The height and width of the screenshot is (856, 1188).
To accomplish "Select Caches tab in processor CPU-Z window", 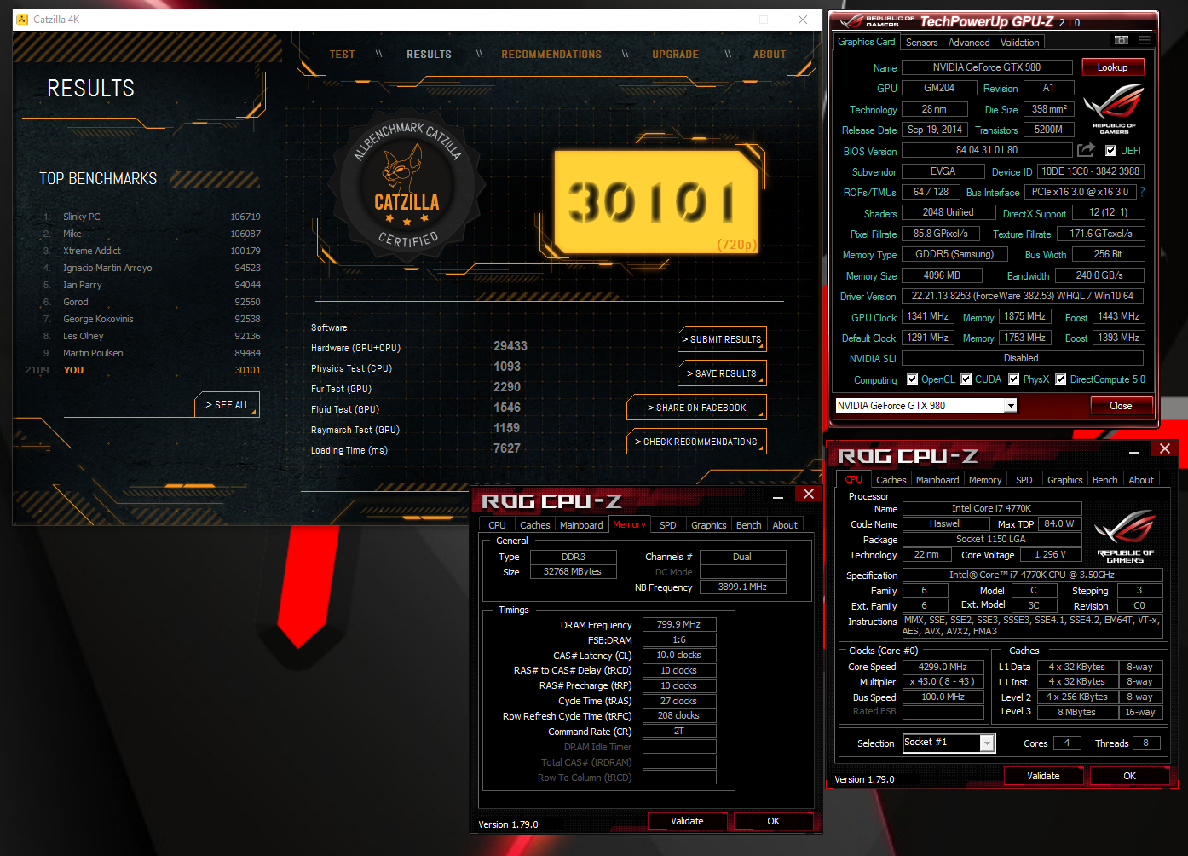I will click(x=891, y=480).
